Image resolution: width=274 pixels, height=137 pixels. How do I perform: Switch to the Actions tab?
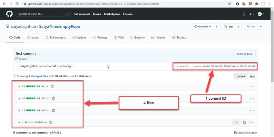pyautogui.click(x=79, y=38)
